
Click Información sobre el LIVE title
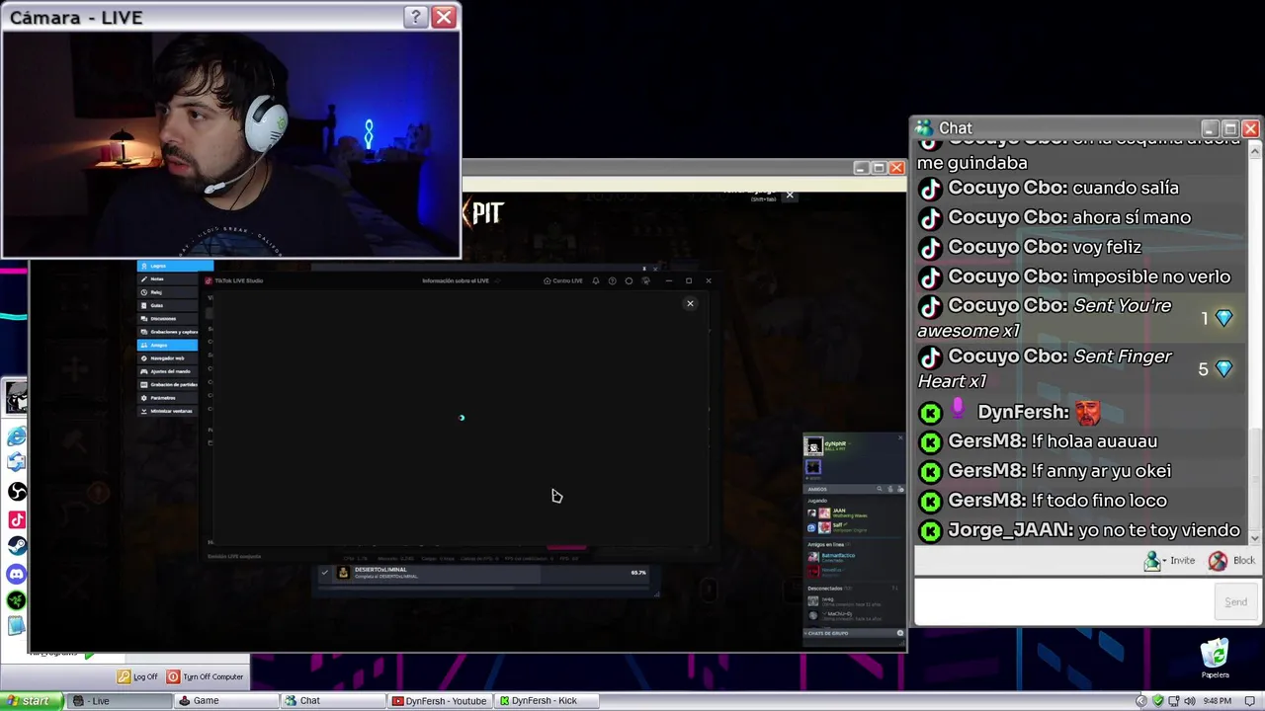click(x=456, y=280)
